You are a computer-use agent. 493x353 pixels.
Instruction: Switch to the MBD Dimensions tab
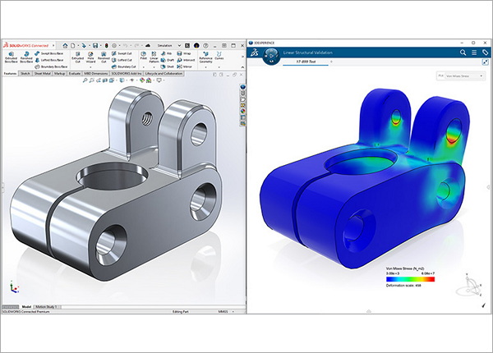pyautogui.click(x=96, y=74)
